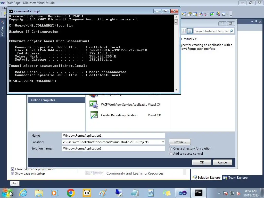Open Sticky Notes from the taskbar

tap(167, 193)
